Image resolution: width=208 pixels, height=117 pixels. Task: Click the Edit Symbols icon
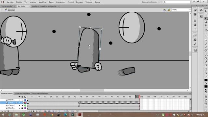coord(169,10)
